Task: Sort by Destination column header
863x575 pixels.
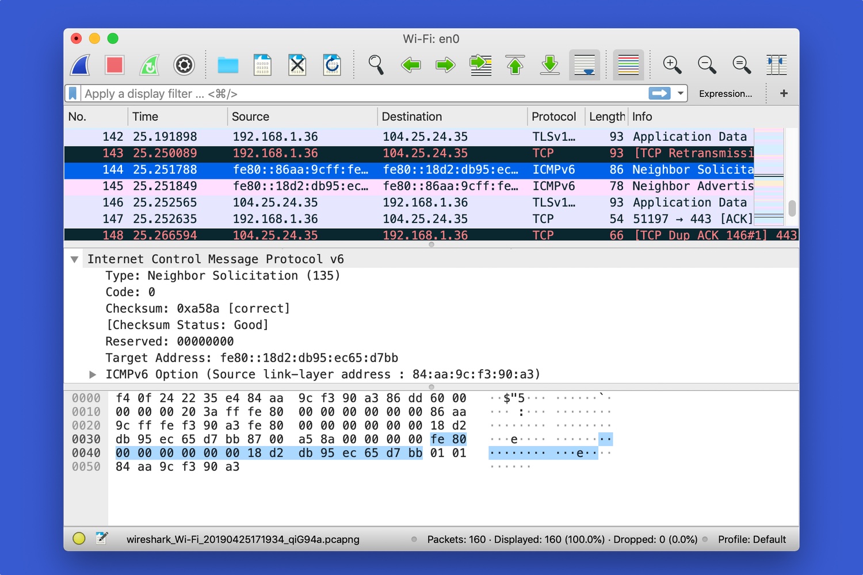Action: (453, 117)
